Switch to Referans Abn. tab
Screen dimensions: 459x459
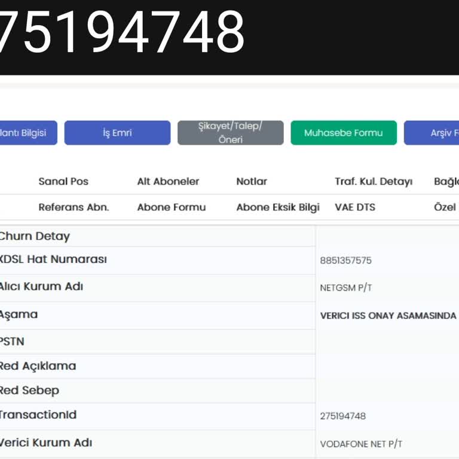(74, 207)
